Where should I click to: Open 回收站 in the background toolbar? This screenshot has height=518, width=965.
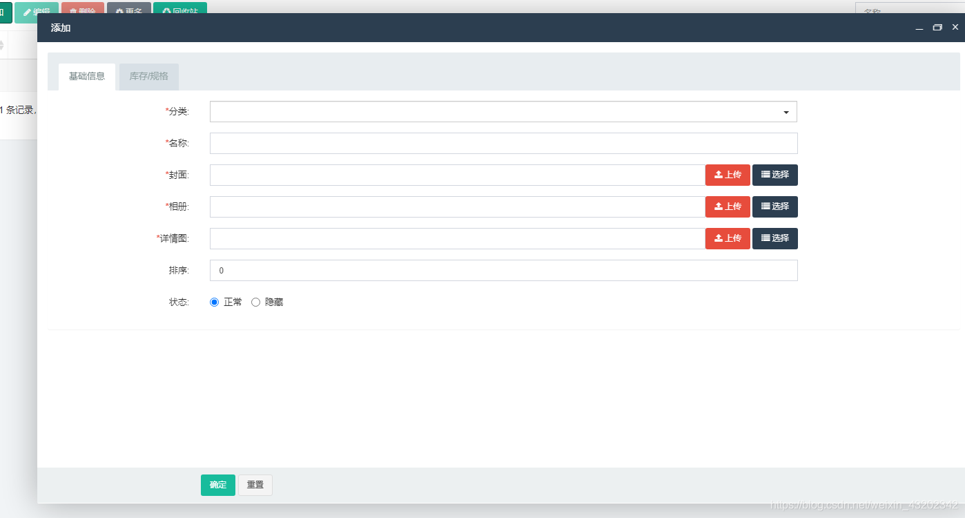coord(180,8)
